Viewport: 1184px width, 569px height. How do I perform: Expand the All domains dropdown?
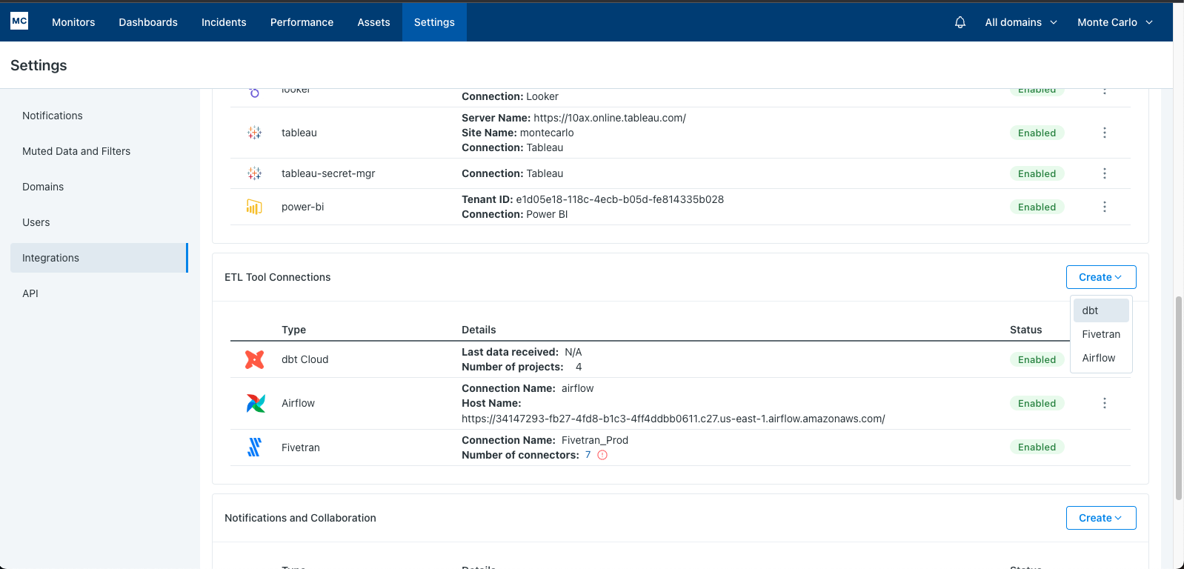pos(1020,22)
